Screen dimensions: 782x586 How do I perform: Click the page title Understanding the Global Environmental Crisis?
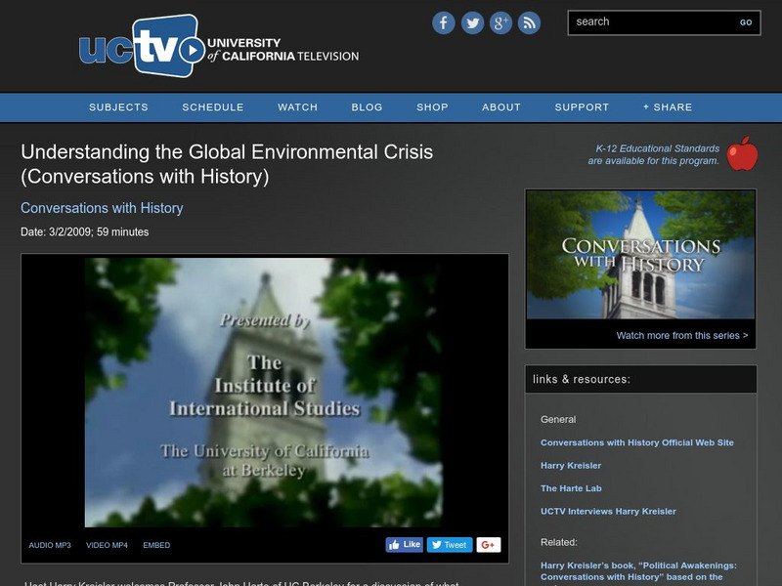click(x=227, y=164)
